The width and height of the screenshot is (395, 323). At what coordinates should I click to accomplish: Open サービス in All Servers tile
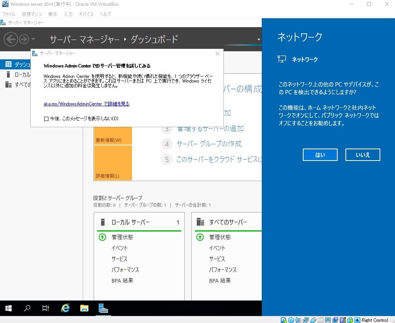(217, 259)
